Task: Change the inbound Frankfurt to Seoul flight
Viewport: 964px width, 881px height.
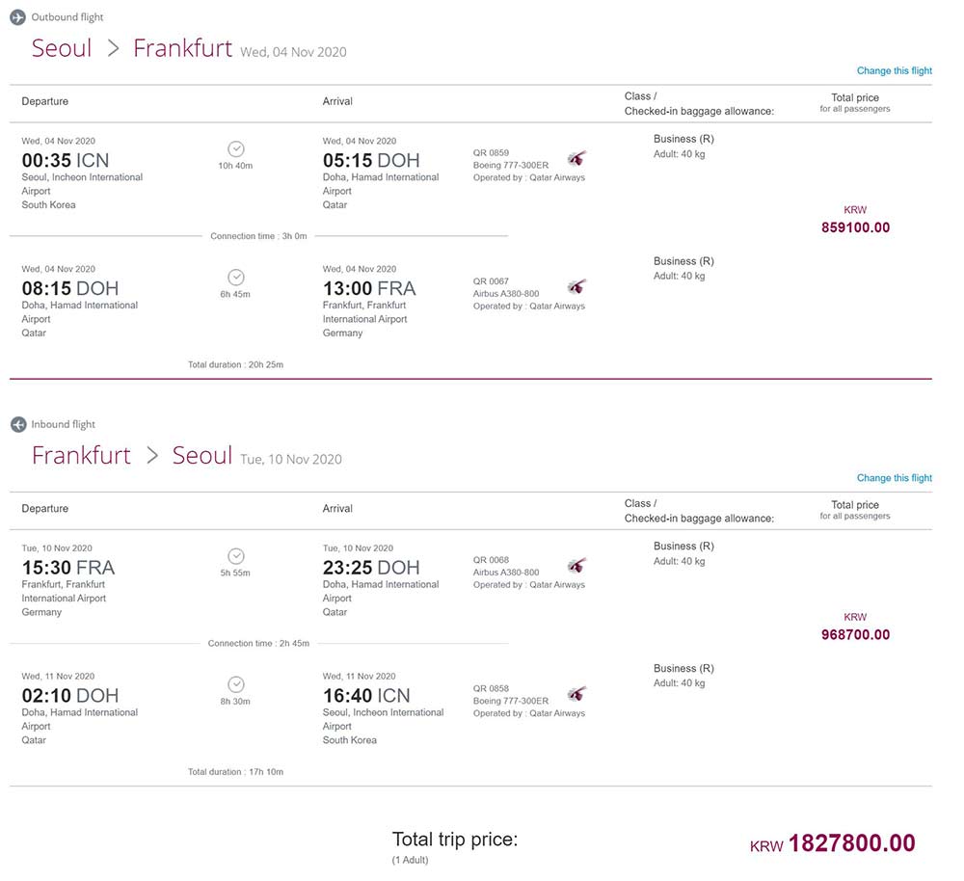Action: 895,478
